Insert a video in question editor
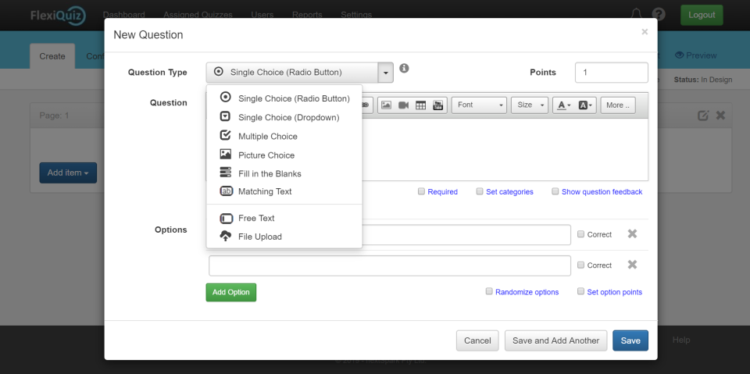The height and width of the screenshot is (374, 750). click(x=403, y=105)
